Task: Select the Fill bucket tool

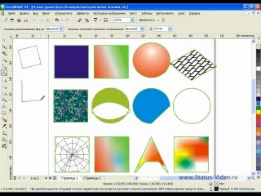Action: pyautogui.click(x=4, y=139)
